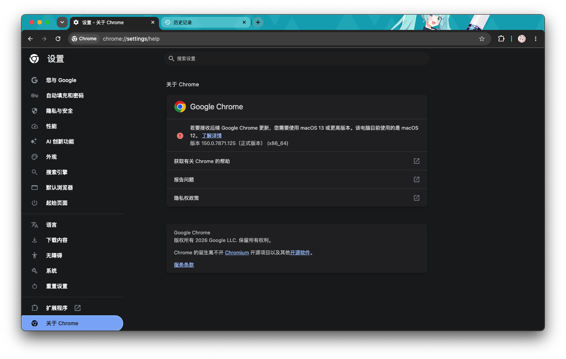This screenshot has height=359, width=566.
Task: Select 语言 in the sidebar
Action: [73, 225]
